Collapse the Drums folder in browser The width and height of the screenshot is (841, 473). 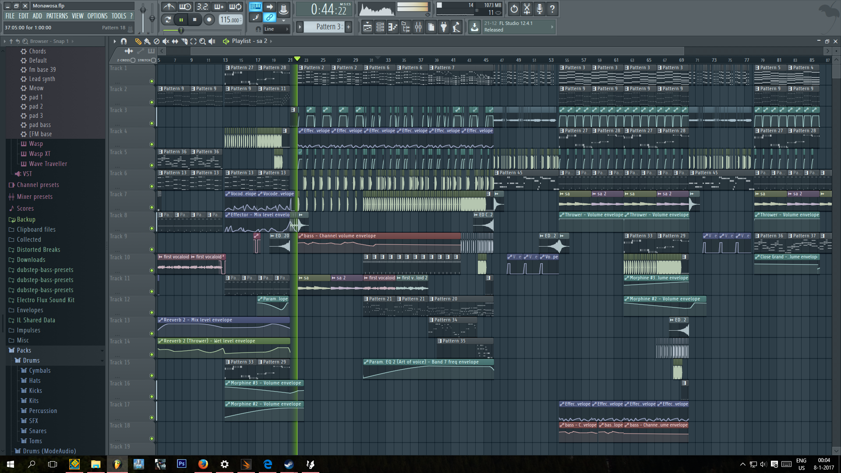tap(31, 360)
